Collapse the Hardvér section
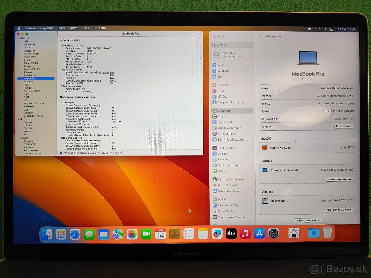Screen dimensions: 371x278 pos(19,38)
